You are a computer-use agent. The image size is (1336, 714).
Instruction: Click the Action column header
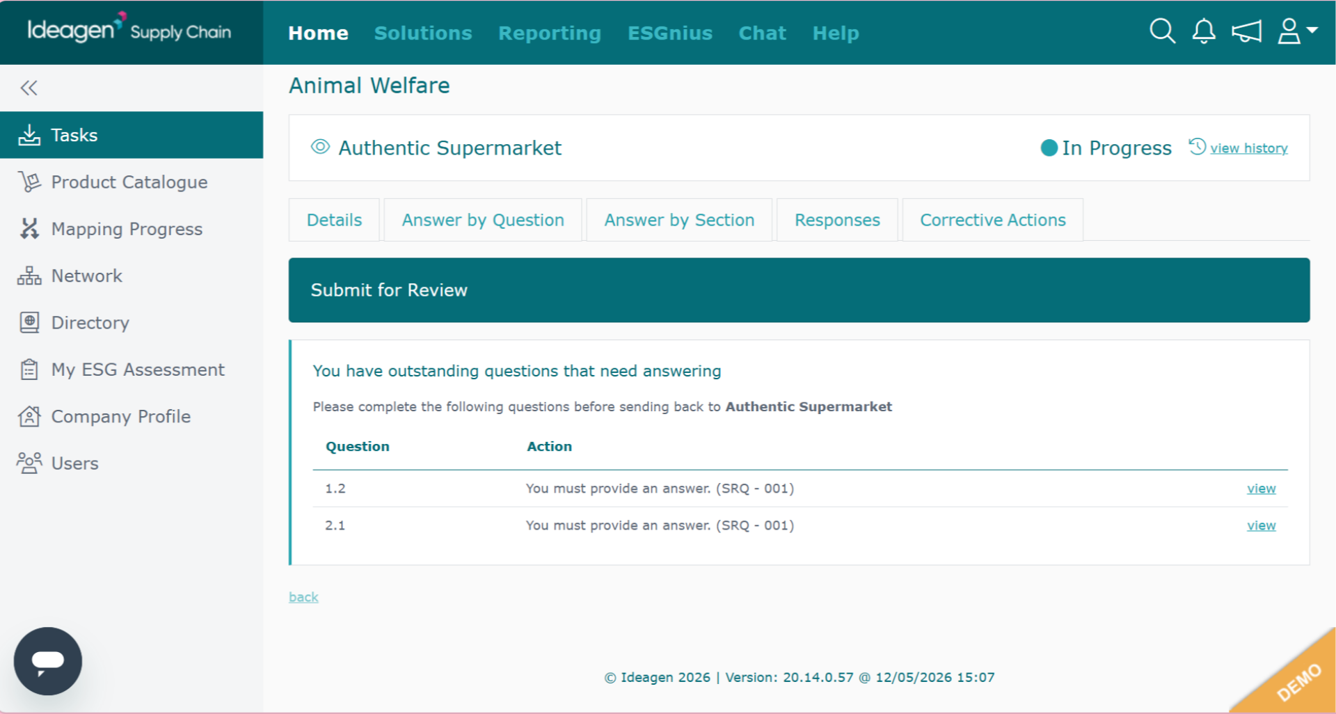pyautogui.click(x=549, y=447)
